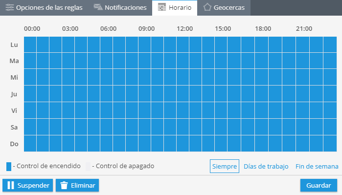The image size is (342, 195).
Task: Click the envelope icon beside Notificaciones
Action: point(98,7)
